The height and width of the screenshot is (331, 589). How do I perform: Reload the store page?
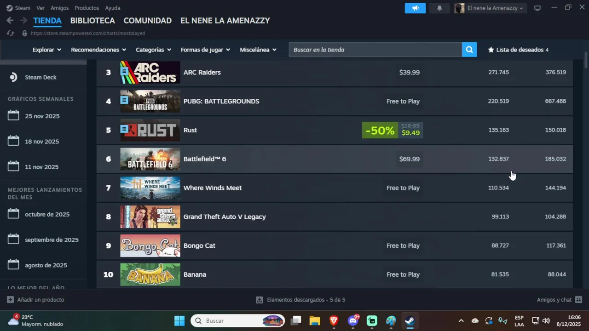click(x=11, y=33)
